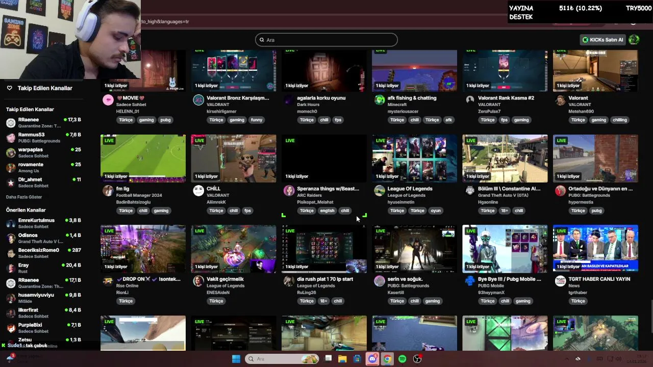Viewport: 653px width, 367px height.
Task: Open Psikopat_Melahat's avatar on the Speranza things card
Action: (x=289, y=191)
